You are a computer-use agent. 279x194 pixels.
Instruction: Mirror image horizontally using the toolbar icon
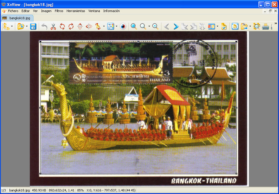coord(89,27)
